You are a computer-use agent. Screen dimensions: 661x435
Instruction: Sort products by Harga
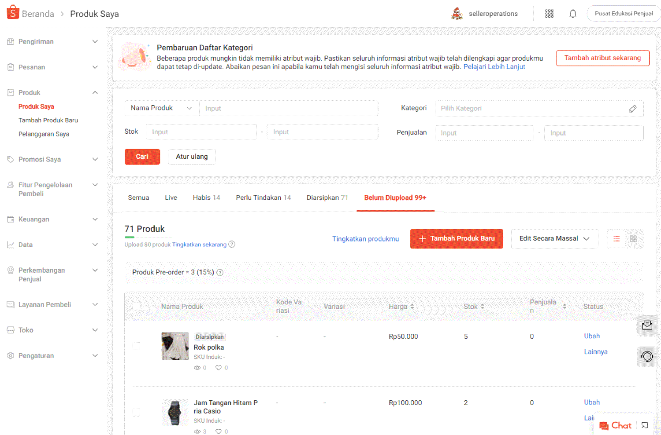point(413,306)
